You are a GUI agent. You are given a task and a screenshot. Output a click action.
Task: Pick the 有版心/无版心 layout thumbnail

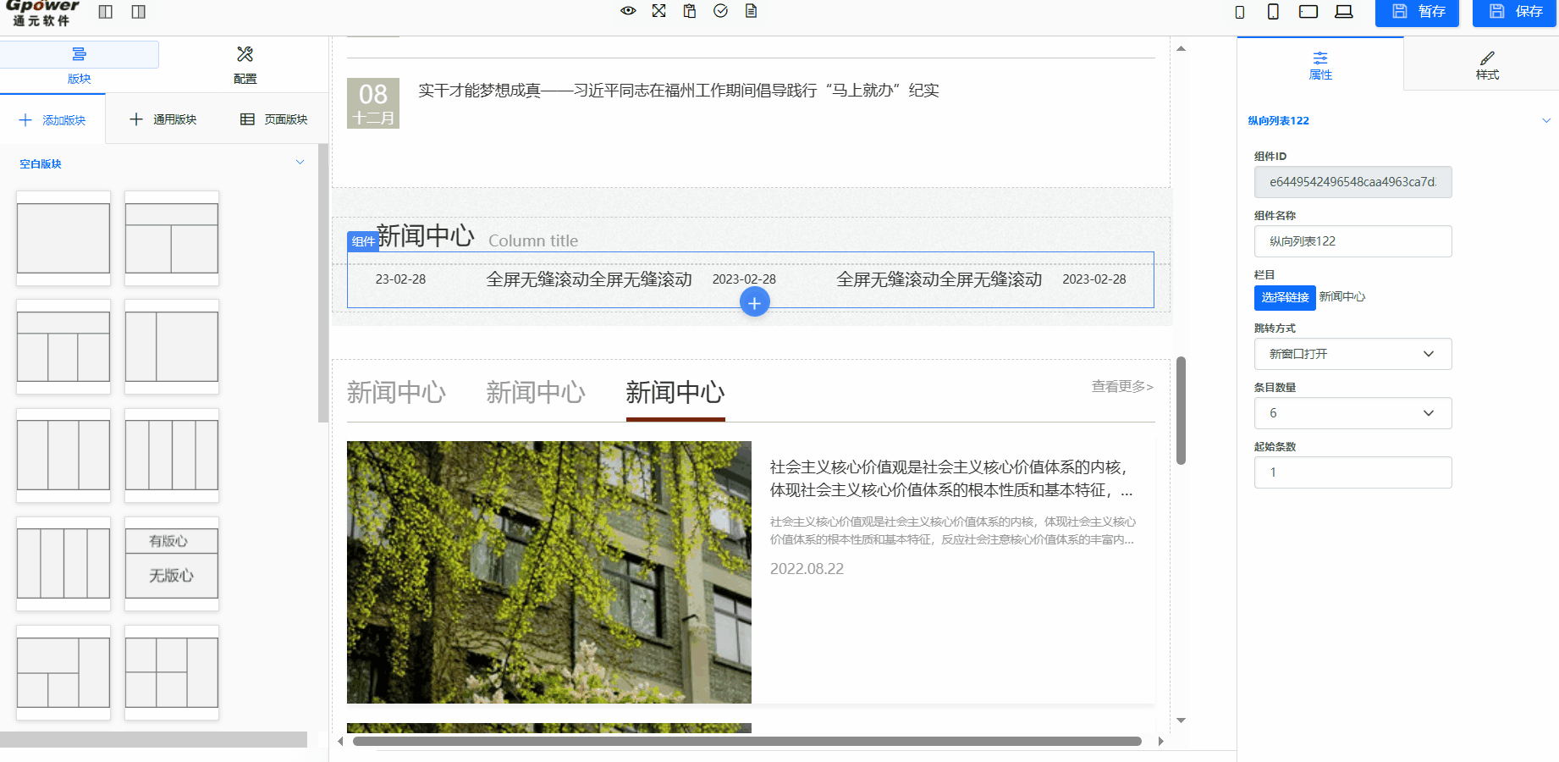[172, 564]
